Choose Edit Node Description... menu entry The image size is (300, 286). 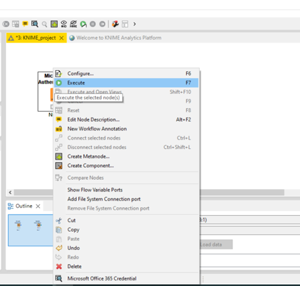126,120
